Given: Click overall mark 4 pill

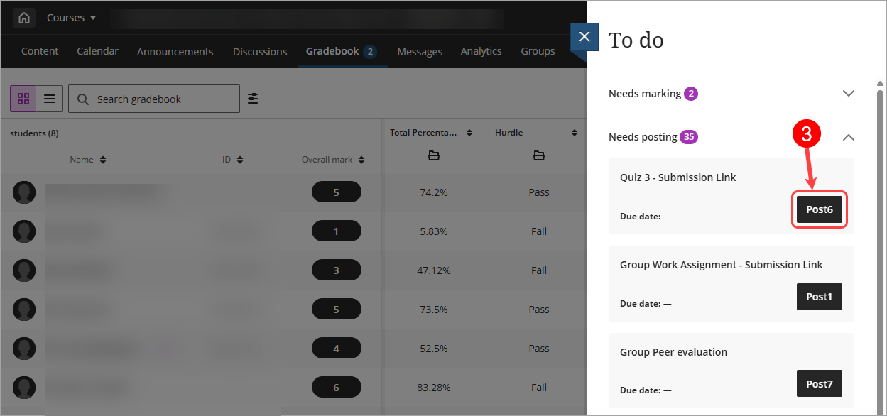Looking at the screenshot, I should pos(336,349).
